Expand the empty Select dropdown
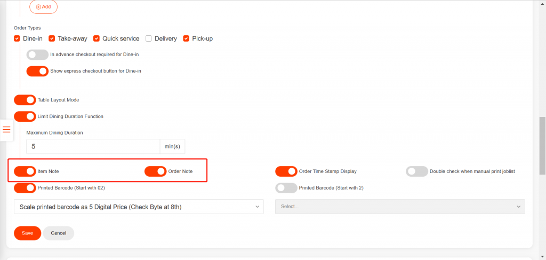Image resolution: width=546 pixels, height=260 pixels. tap(400, 207)
